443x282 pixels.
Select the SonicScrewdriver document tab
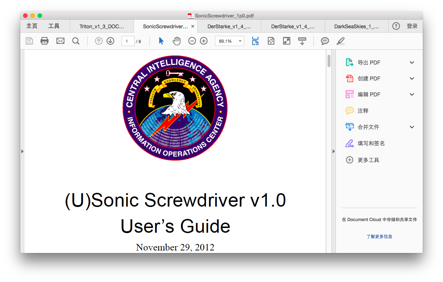pos(165,26)
